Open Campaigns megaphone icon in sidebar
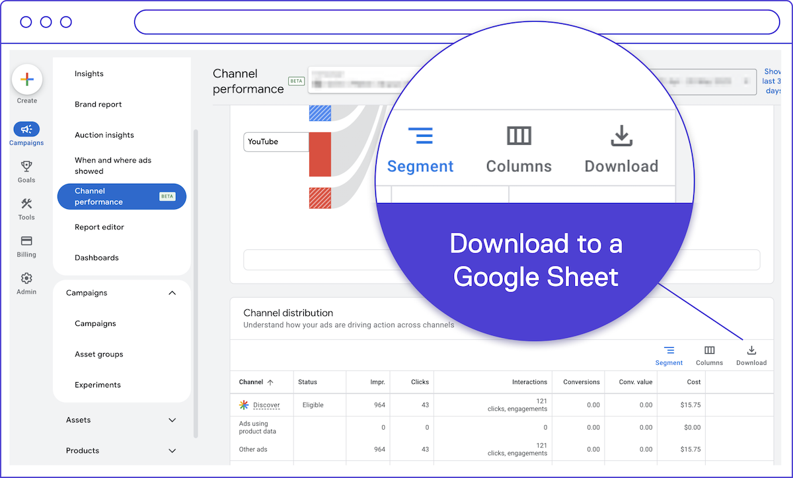 [x=26, y=130]
